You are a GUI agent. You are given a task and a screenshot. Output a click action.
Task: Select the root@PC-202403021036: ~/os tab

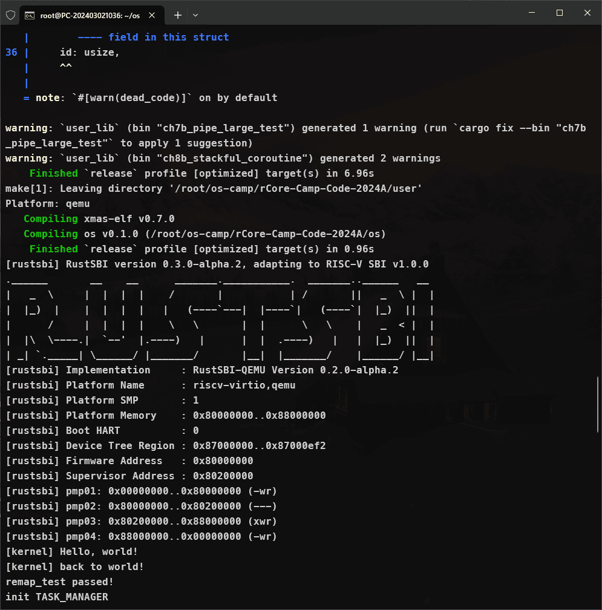tap(90, 15)
